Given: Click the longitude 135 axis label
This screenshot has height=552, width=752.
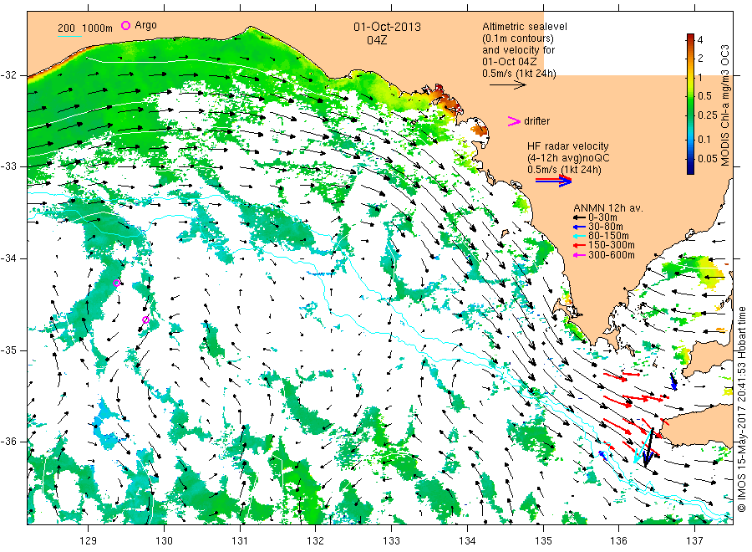Looking at the screenshot, I should pyautogui.click(x=543, y=541).
